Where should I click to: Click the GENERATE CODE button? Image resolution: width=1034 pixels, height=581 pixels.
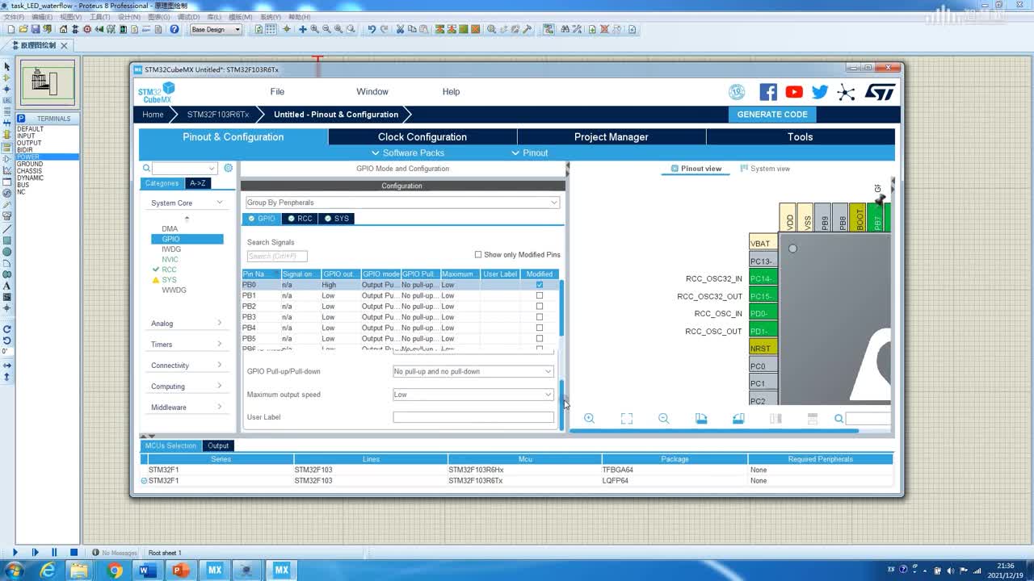pos(772,115)
